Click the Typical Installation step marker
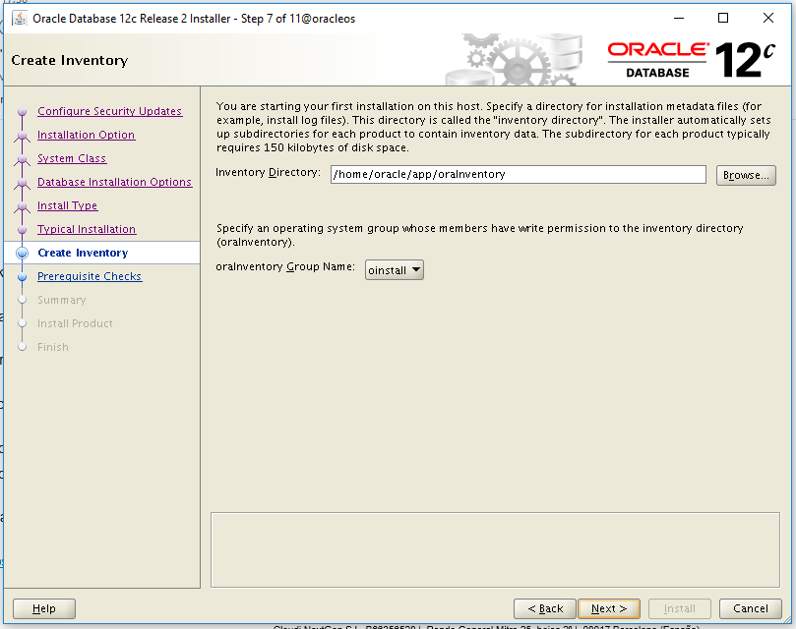The width and height of the screenshot is (796, 629). 22,229
